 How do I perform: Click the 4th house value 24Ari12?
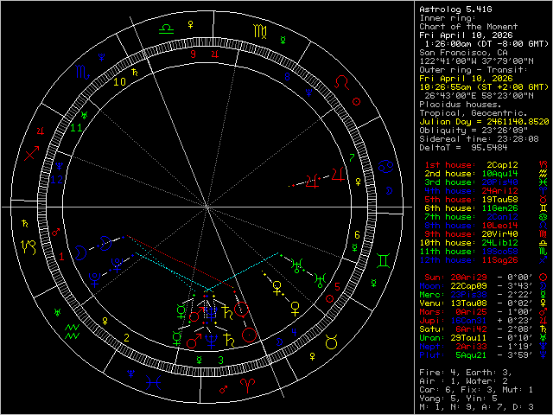[x=499, y=191]
